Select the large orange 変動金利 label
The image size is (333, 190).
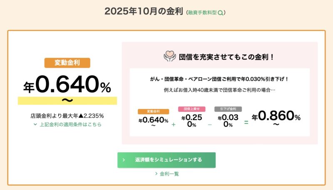67,63
